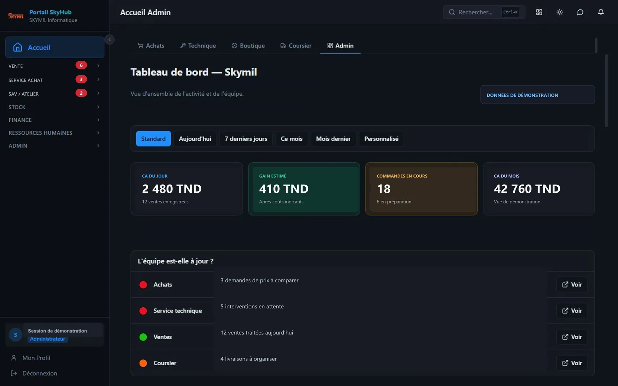Click the Administrateur role badge

click(48, 339)
